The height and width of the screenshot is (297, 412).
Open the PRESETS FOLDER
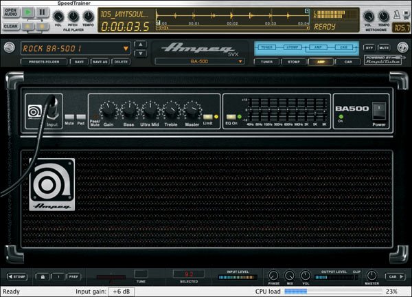point(44,62)
